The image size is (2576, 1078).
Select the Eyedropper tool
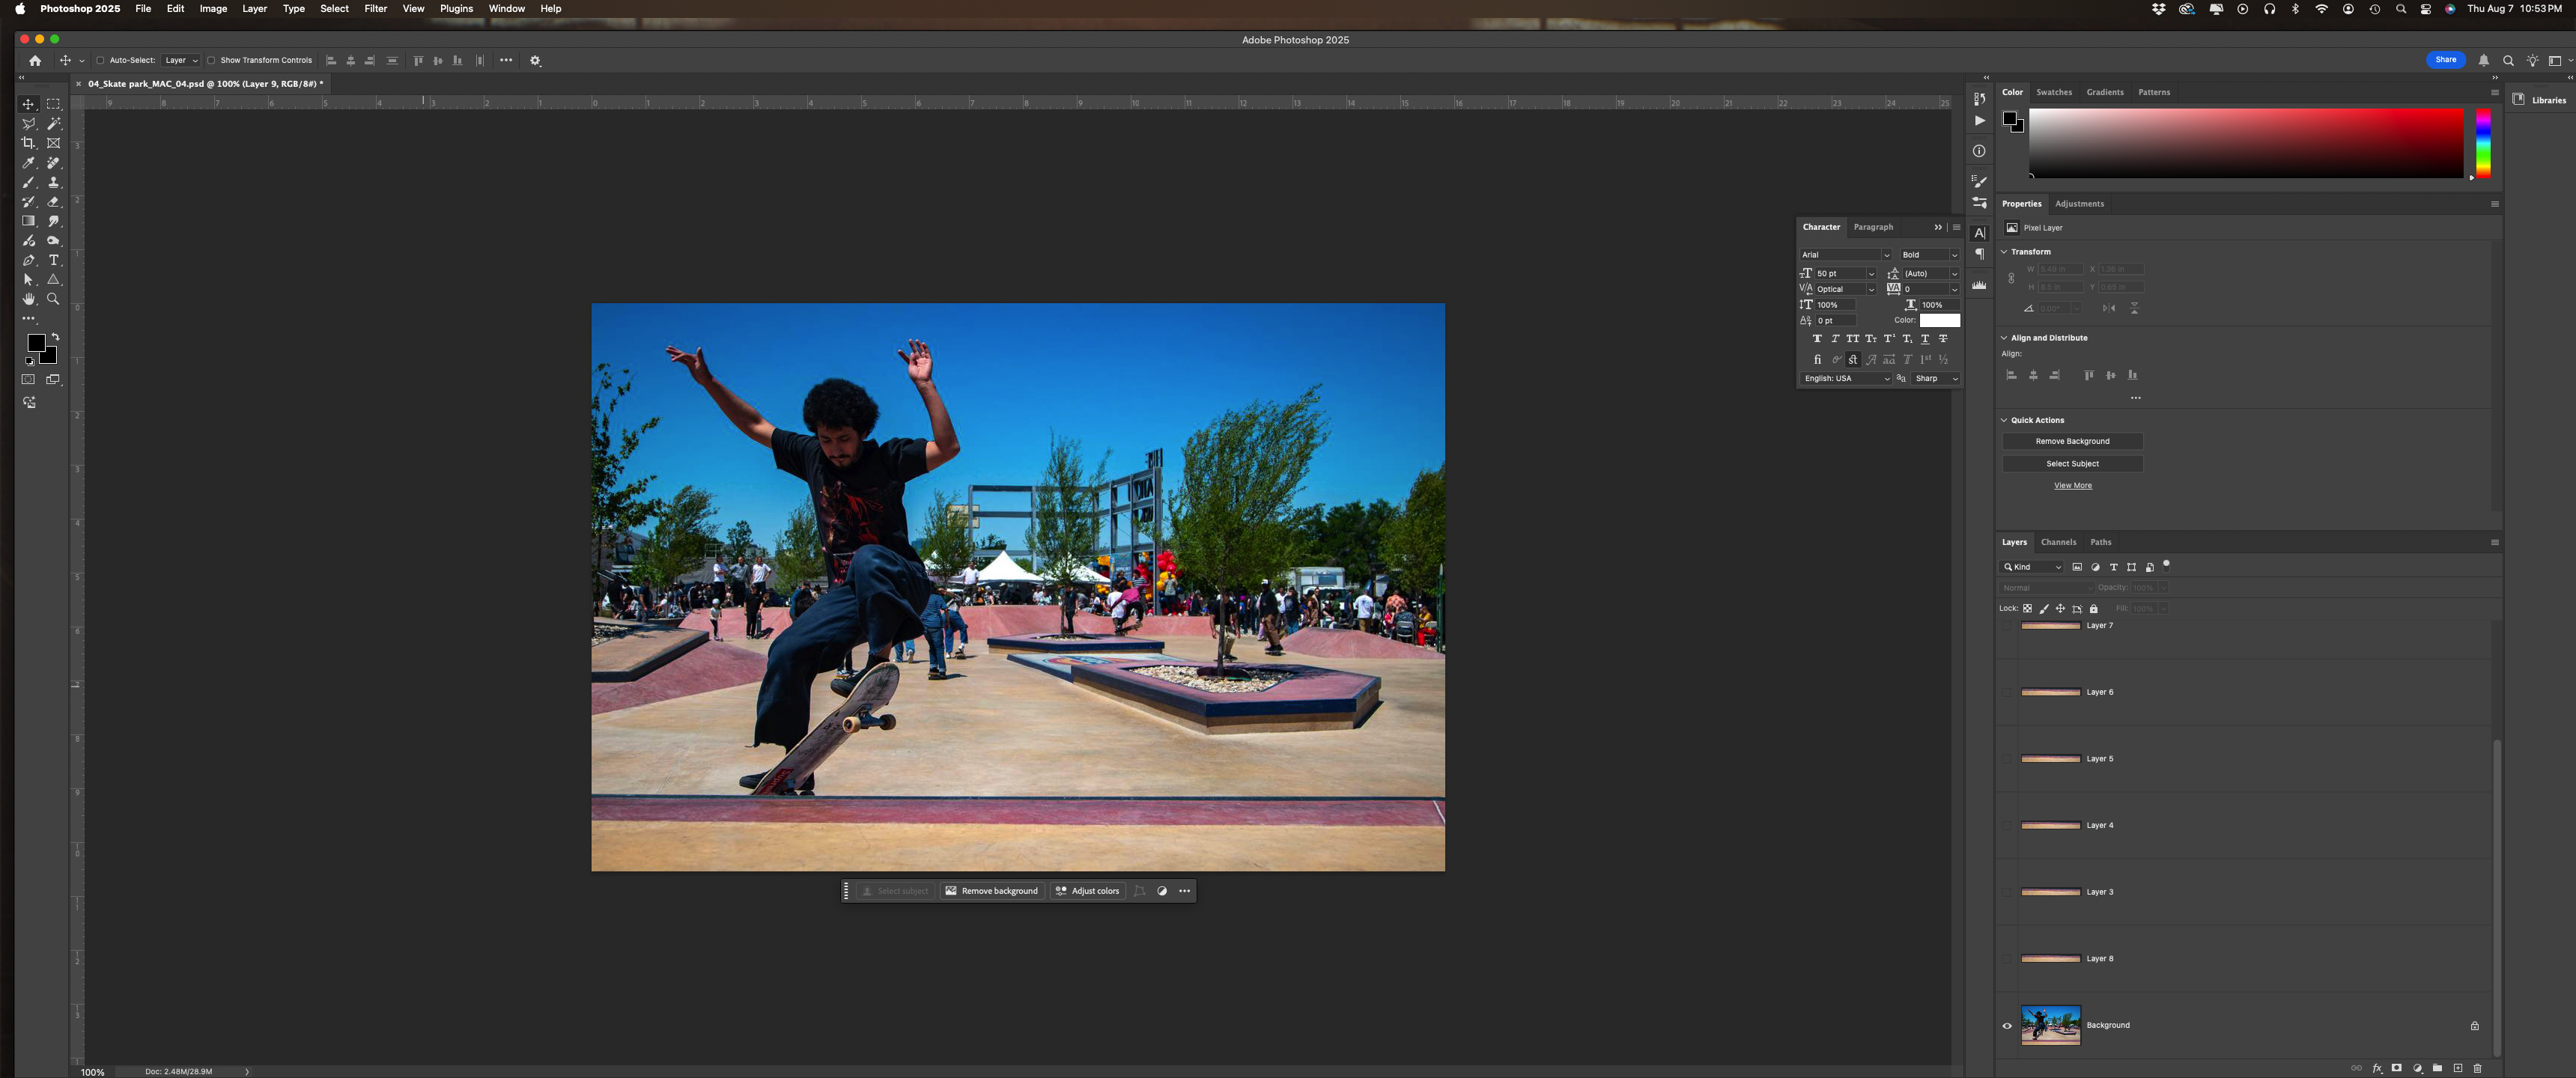click(28, 163)
